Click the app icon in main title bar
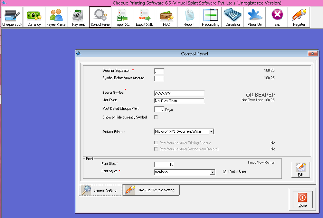Screen dimensions: 323x218 (x=3, y=3)
